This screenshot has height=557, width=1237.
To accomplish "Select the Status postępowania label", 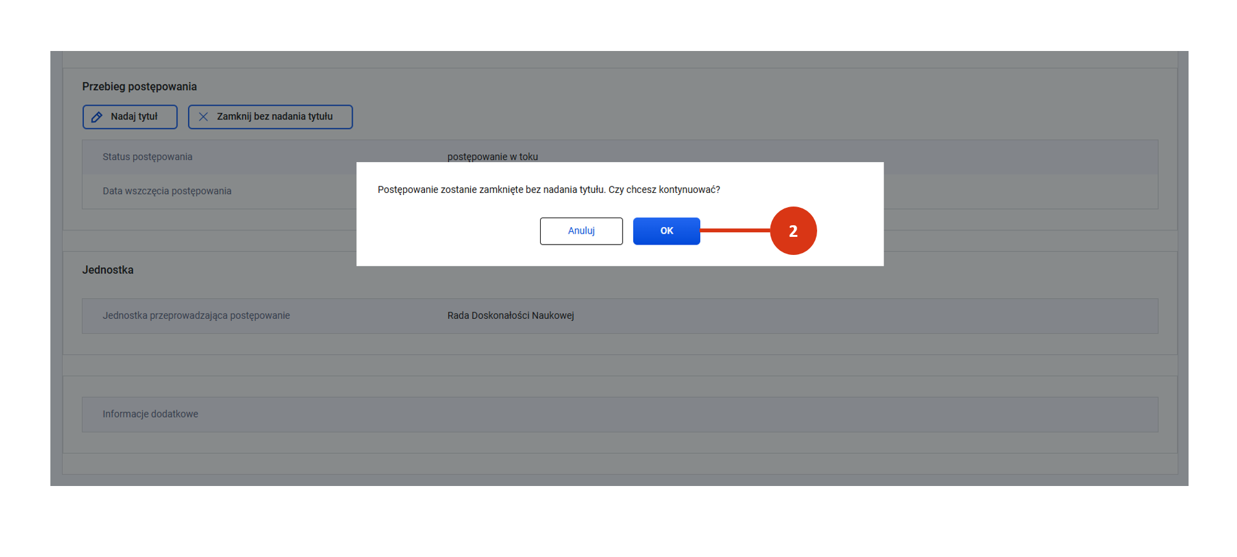I will pos(147,157).
